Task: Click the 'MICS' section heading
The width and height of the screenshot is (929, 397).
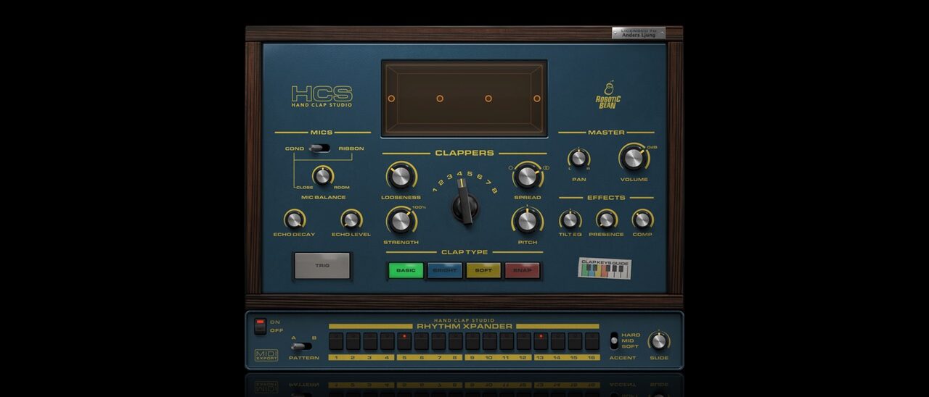Action: (x=322, y=133)
